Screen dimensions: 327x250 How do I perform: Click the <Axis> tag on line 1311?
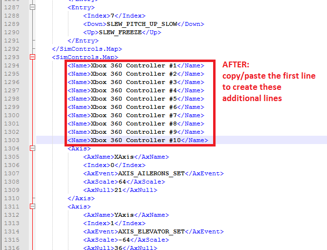tap(79, 207)
